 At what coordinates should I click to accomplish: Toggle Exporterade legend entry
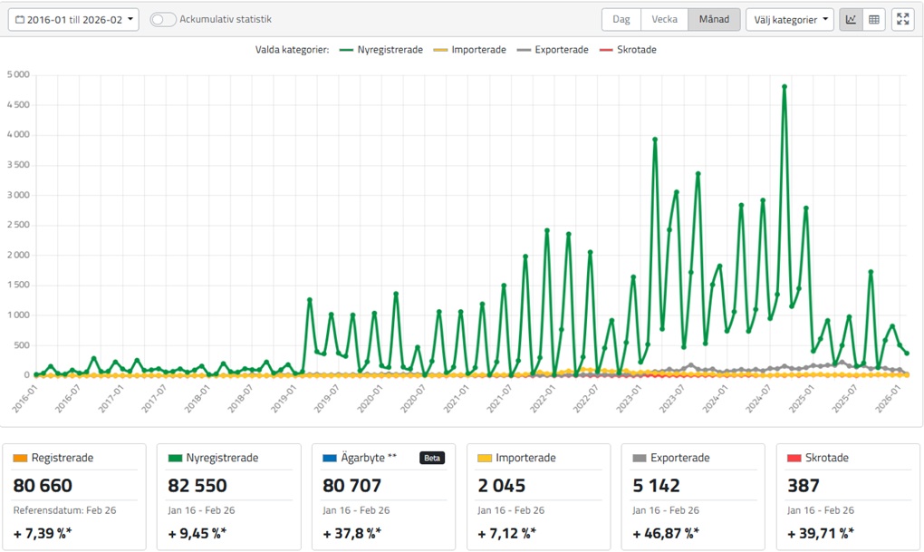click(x=553, y=50)
